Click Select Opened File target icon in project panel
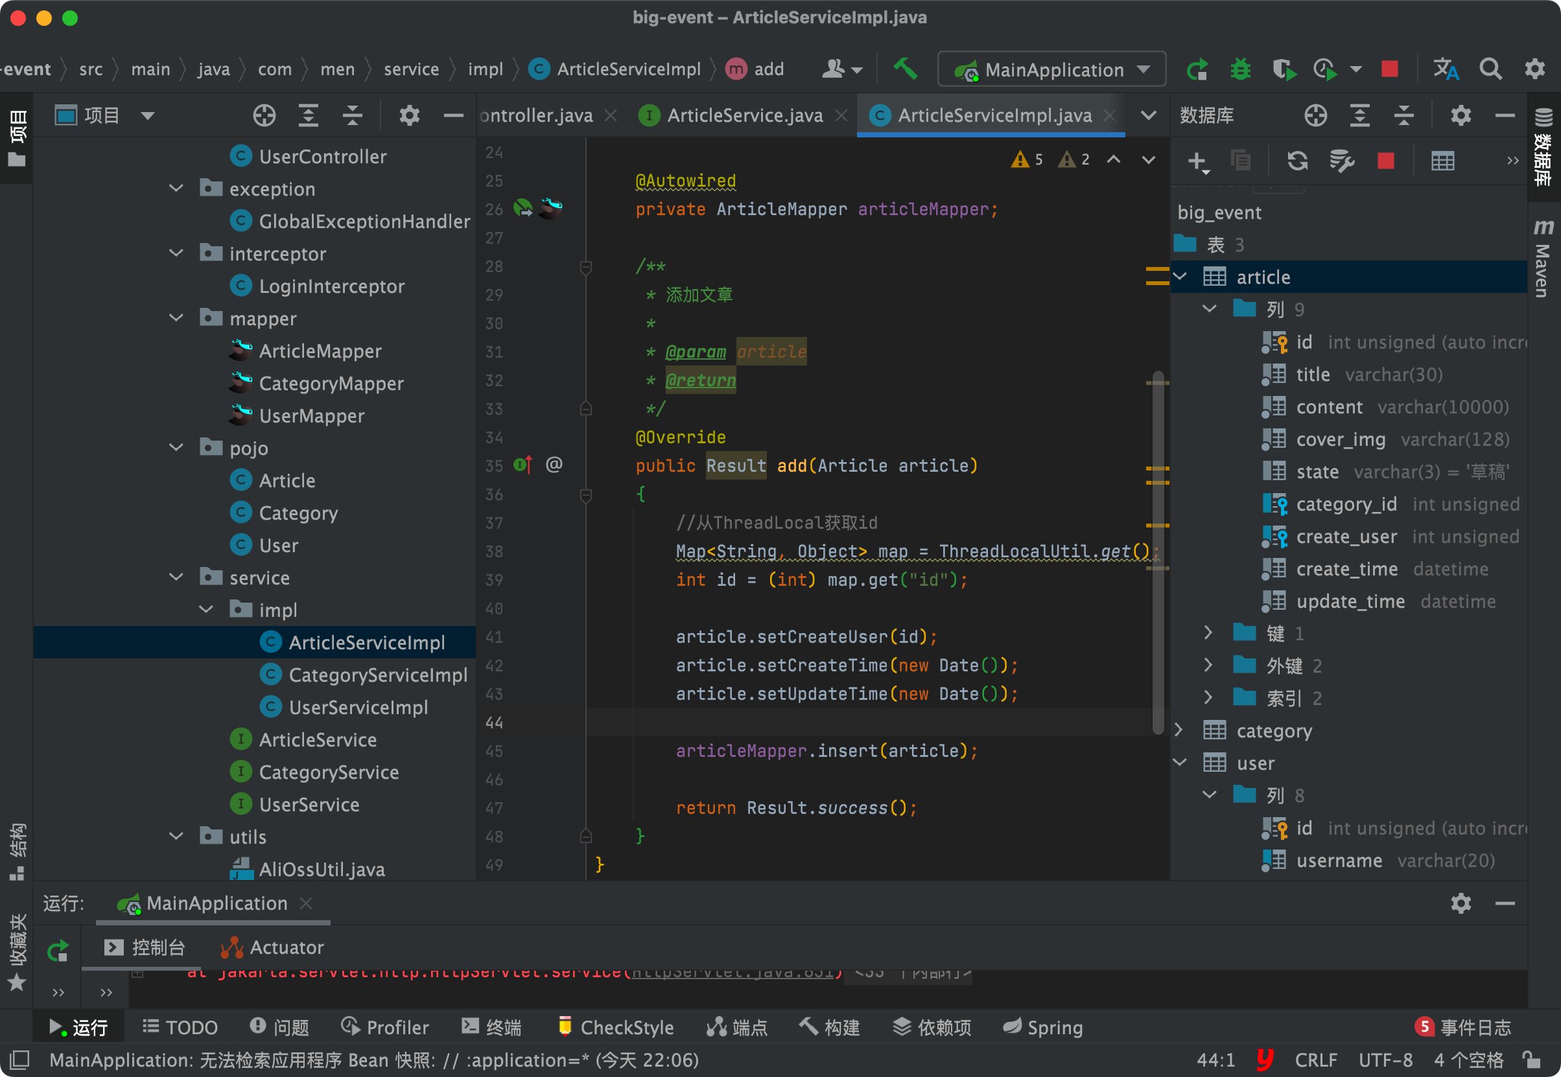The height and width of the screenshot is (1077, 1561). (264, 115)
